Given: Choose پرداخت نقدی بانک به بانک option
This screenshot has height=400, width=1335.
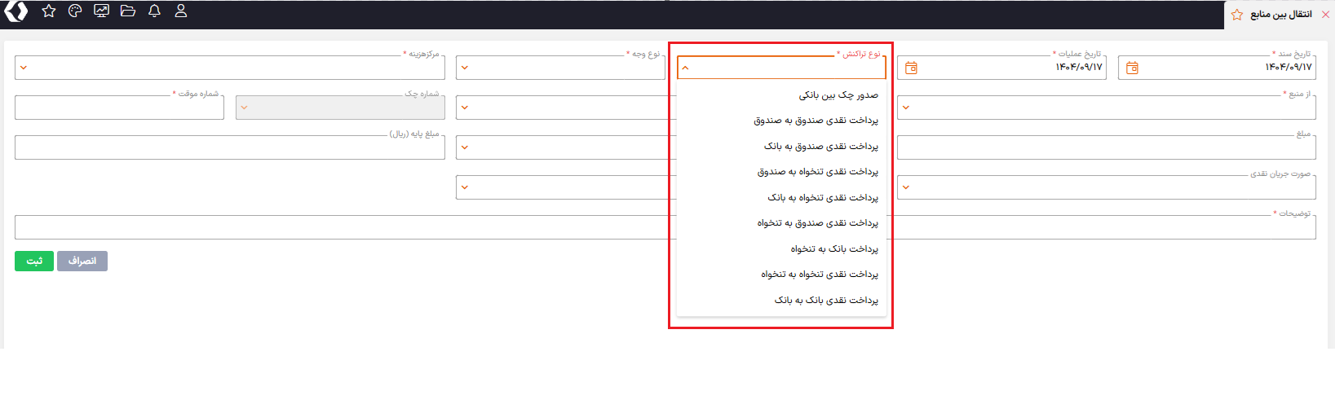Looking at the screenshot, I should tap(825, 301).
